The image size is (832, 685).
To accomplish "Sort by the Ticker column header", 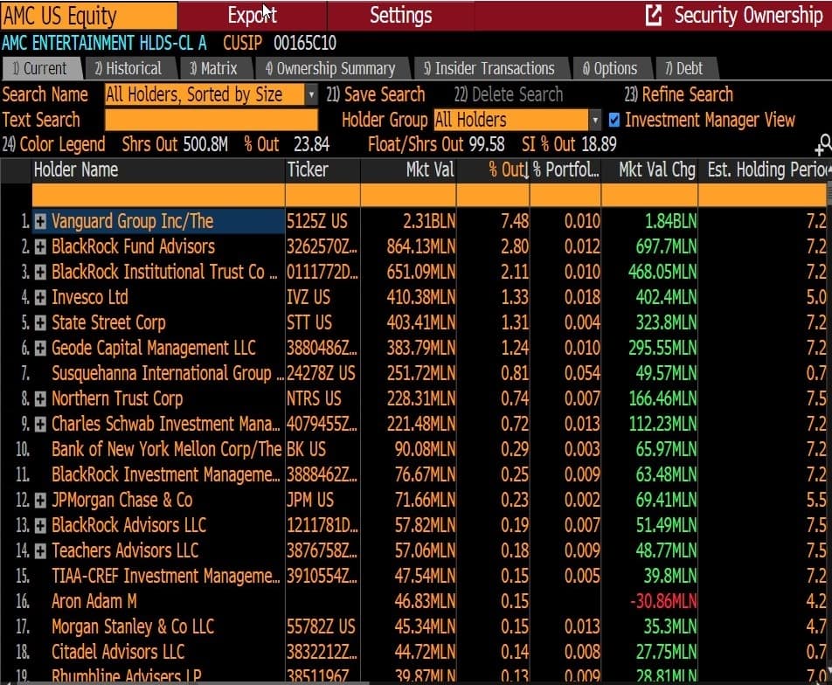I will pos(322,170).
